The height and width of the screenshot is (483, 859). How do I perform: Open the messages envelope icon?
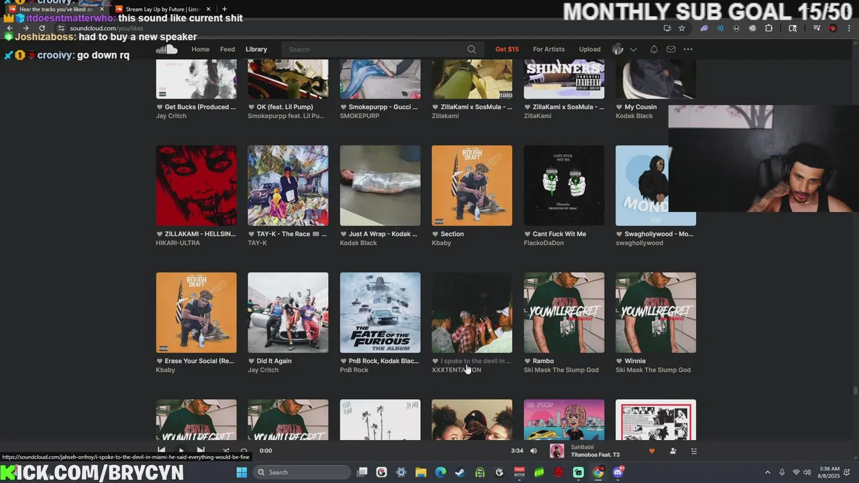tap(671, 49)
